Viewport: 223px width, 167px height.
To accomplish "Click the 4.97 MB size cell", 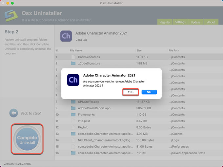I will coord(142,134).
